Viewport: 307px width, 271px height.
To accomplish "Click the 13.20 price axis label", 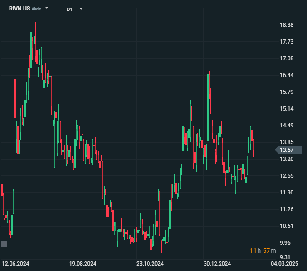I will tap(287, 159).
